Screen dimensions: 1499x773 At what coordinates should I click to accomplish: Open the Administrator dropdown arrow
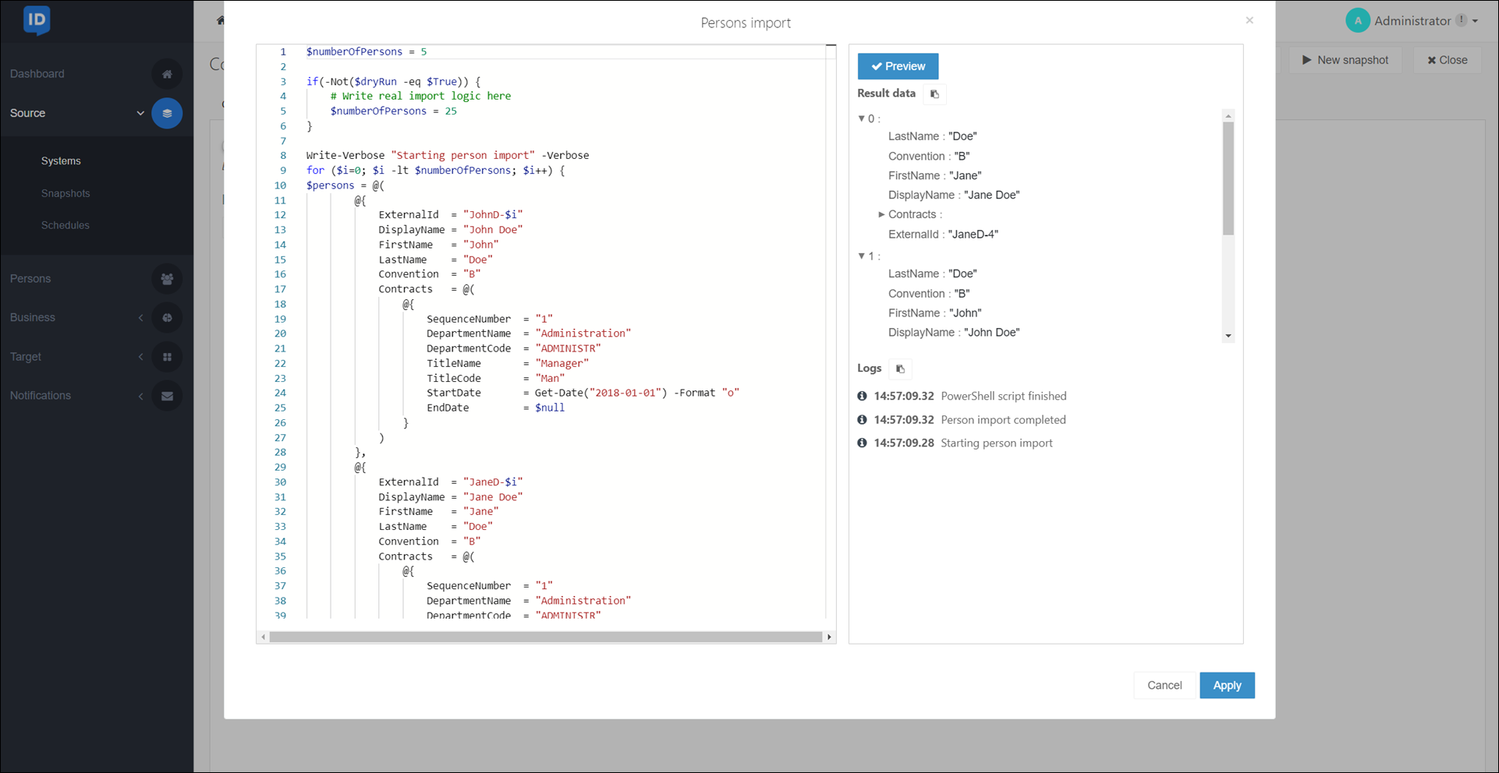coord(1476,21)
